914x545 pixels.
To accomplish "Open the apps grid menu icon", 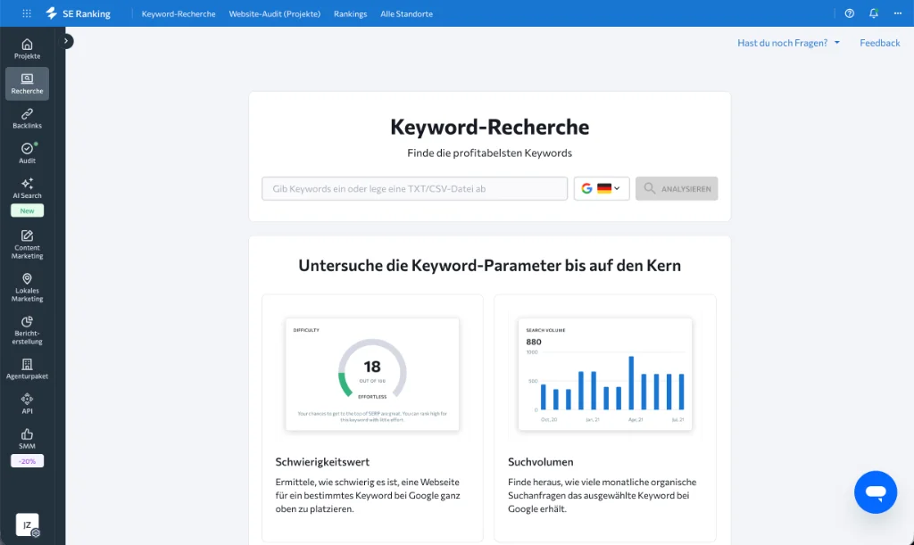I will pos(27,13).
